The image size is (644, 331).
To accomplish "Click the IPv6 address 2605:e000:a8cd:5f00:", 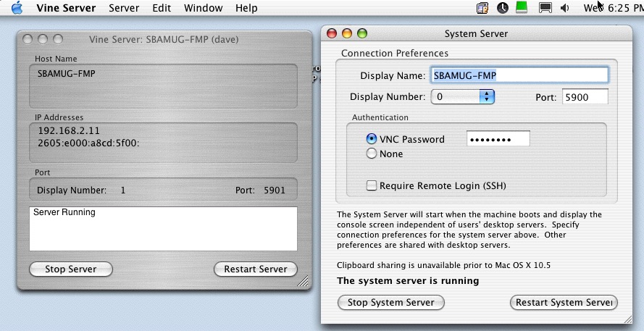I will click(88, 143).
